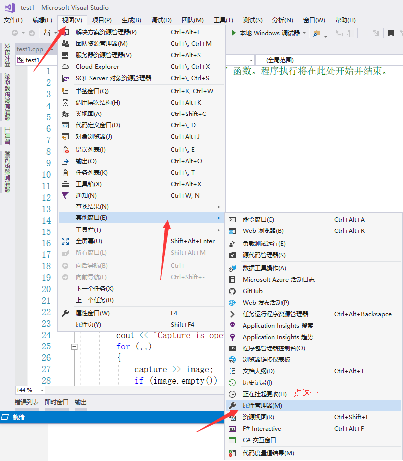Click Server Explorer menu icon
The height and width of the screenshot is (461, 403).
pos(65,55)
